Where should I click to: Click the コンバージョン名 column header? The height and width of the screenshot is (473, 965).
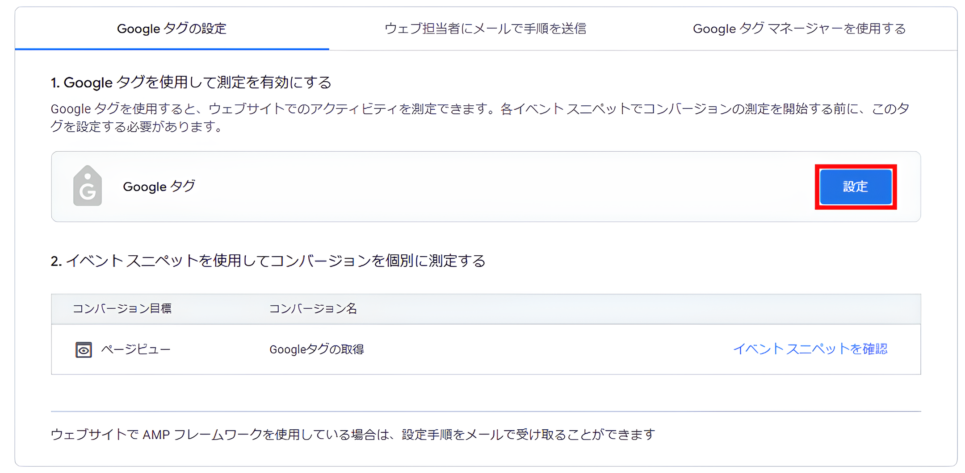point(314,308)
